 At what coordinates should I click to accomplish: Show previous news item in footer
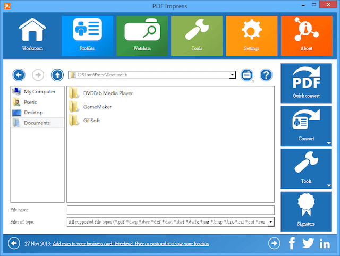14,243
